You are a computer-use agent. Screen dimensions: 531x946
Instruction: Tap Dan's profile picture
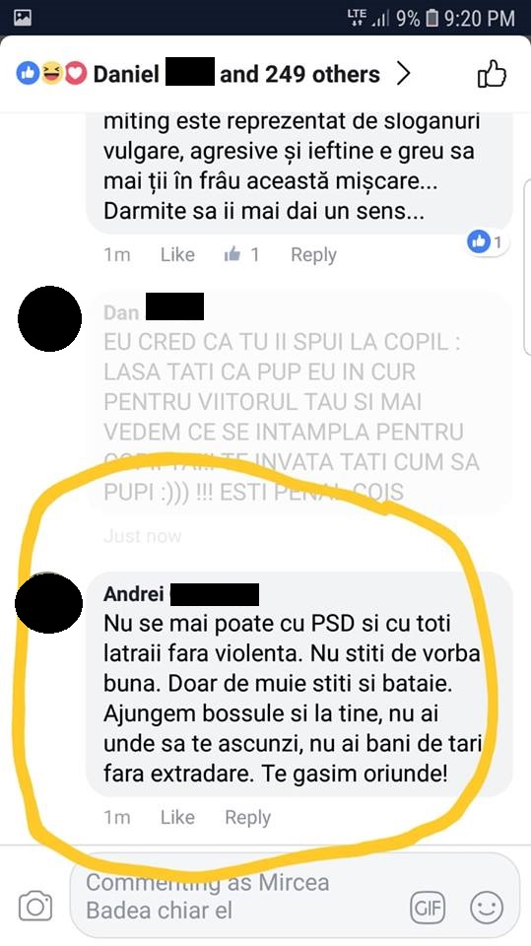[x=49, y=318]
